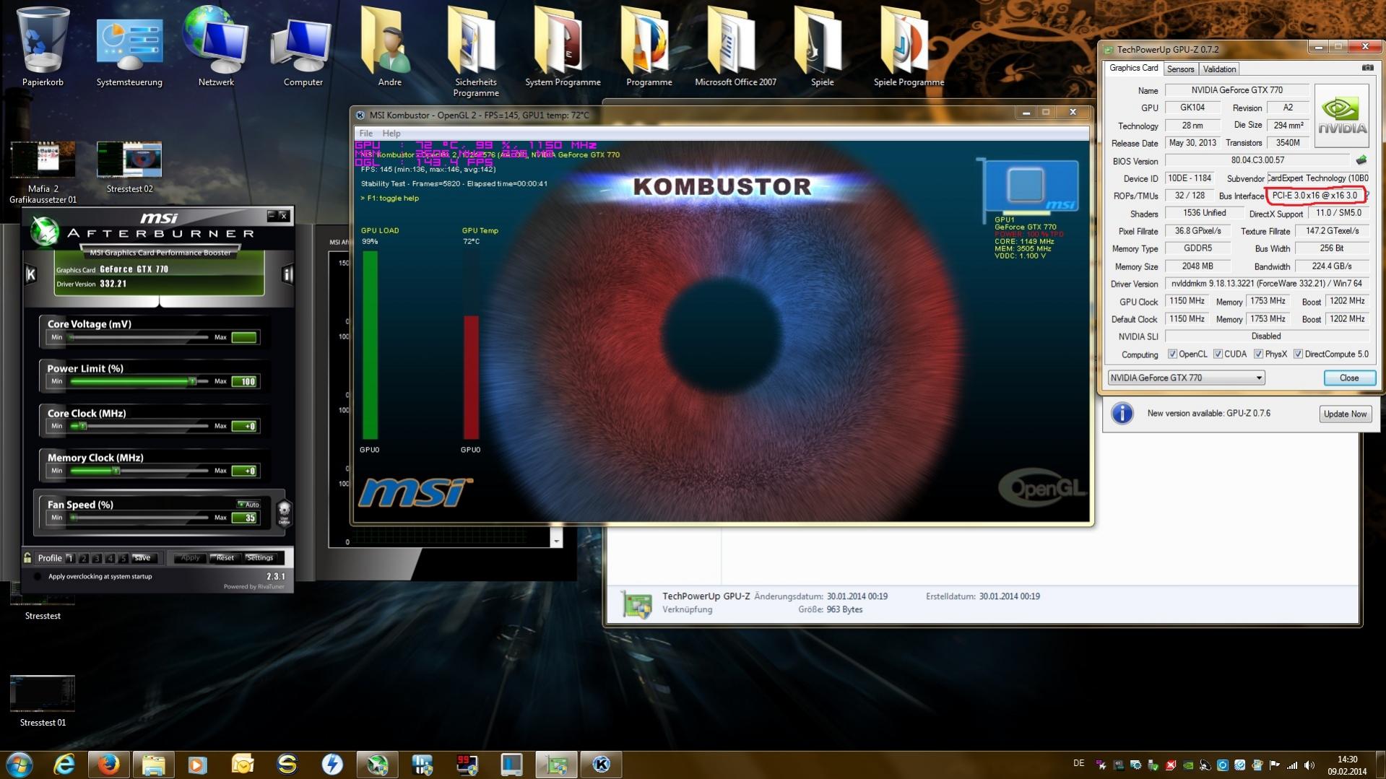Viewport: 1386px width, 779px height.
Task: Click the Afterburner profile Save button
Action: click(x=142, y=558)
